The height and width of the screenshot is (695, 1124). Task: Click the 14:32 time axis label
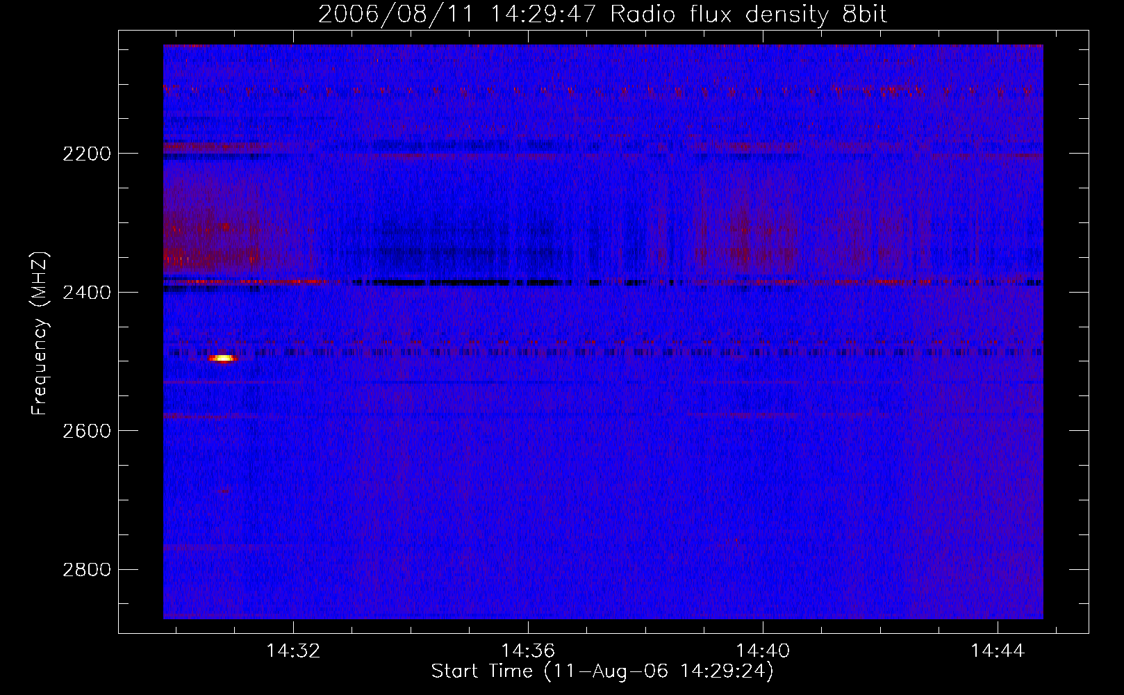(293, 651)
